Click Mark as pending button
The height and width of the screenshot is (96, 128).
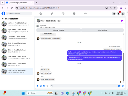coord(59,30)
